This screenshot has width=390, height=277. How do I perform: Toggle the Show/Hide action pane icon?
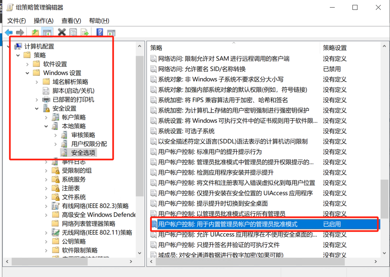[111, 32]
